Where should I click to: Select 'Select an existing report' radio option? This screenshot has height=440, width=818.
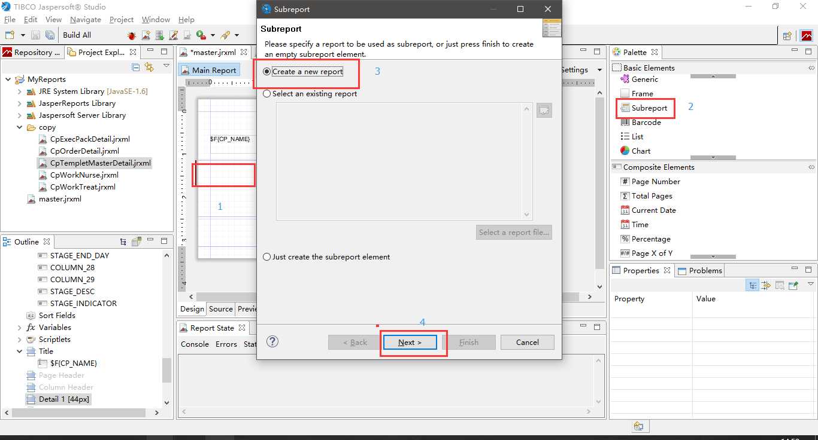310,93
